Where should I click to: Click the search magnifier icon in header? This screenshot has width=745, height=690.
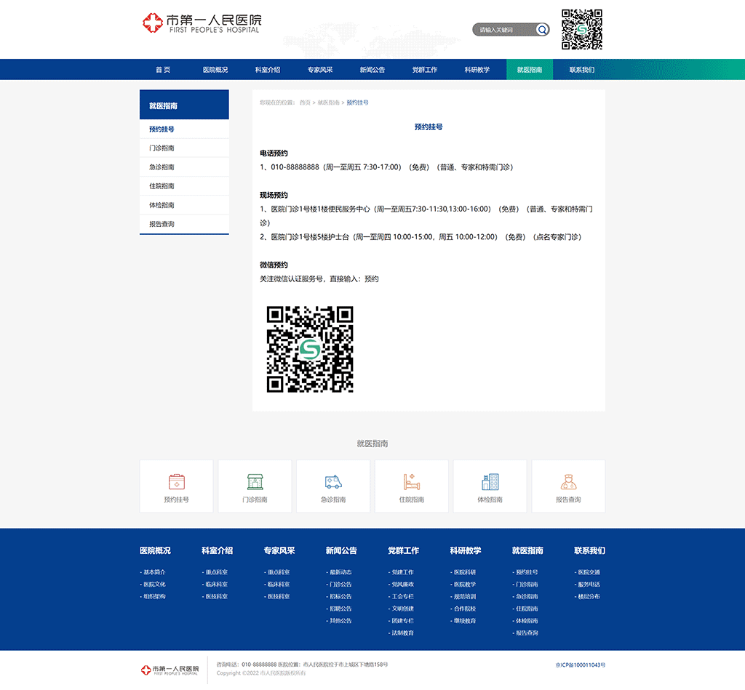pos(542,30)
